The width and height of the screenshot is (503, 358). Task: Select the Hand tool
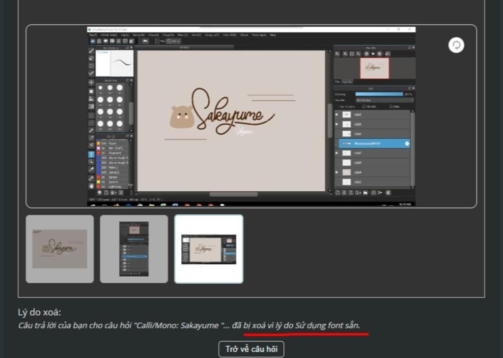pyautogui.click(x=91, y=186)
